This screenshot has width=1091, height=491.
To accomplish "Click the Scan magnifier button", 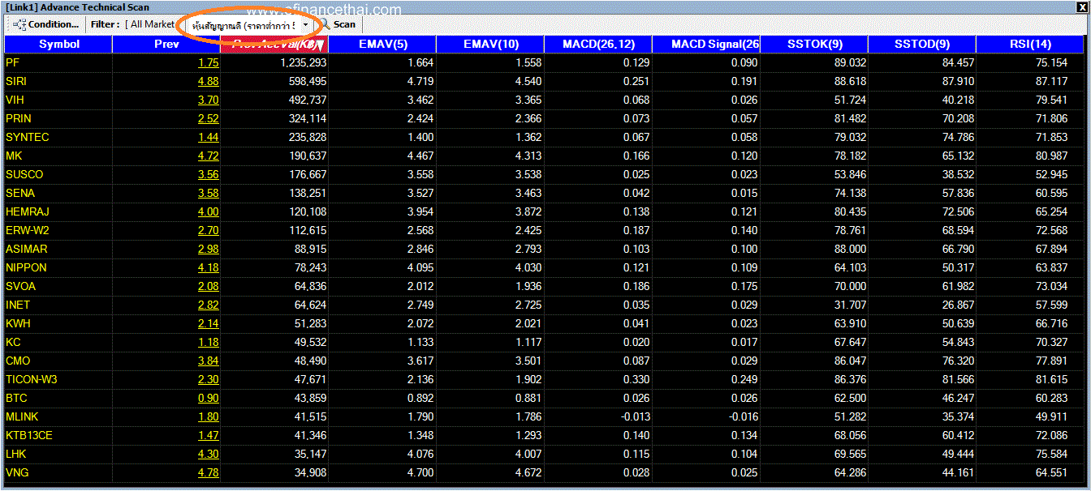I will (337, 24).
